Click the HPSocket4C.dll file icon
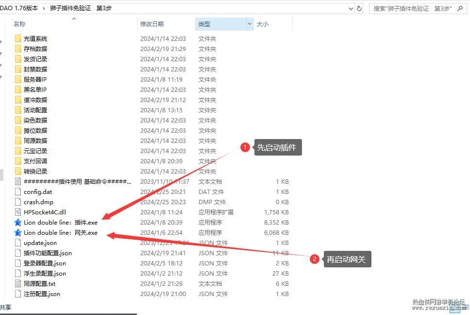This screenshot has width=470, height=315. (18, 212)
